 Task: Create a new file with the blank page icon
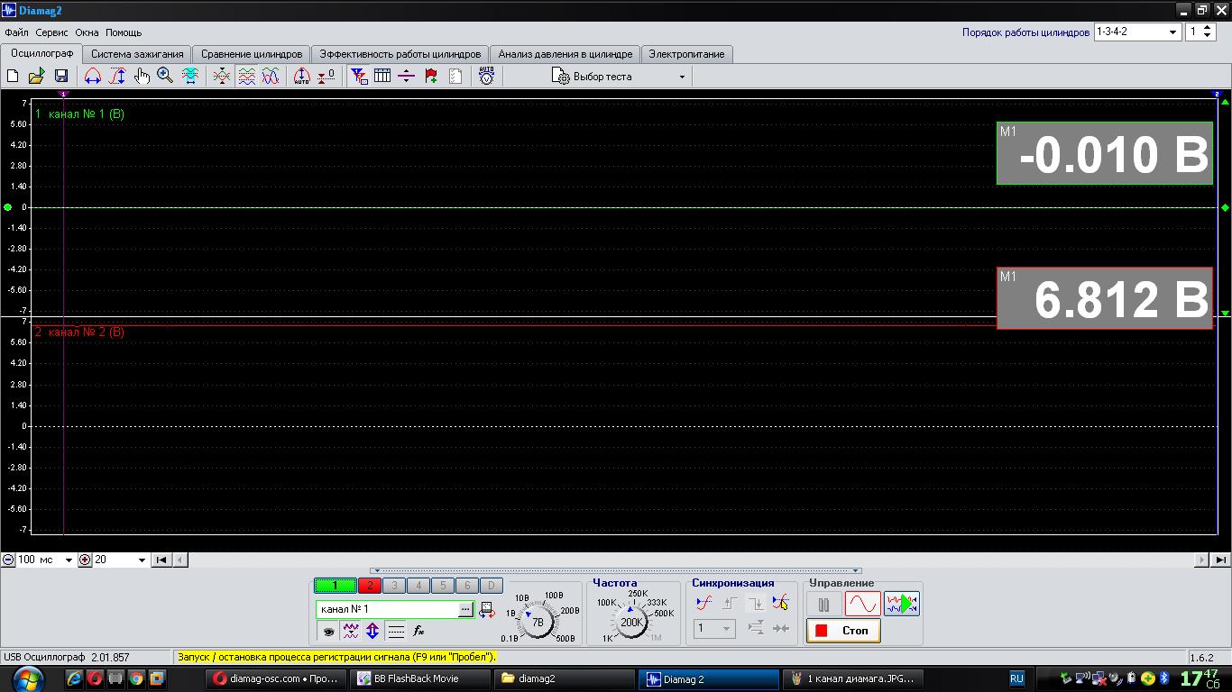point(14,77)
